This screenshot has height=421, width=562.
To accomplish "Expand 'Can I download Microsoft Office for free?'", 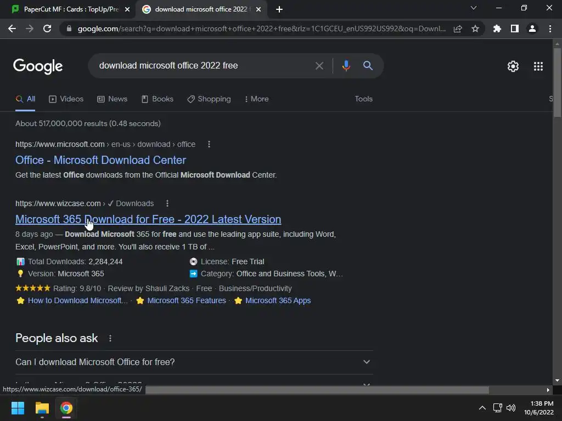I will [194, 362].
